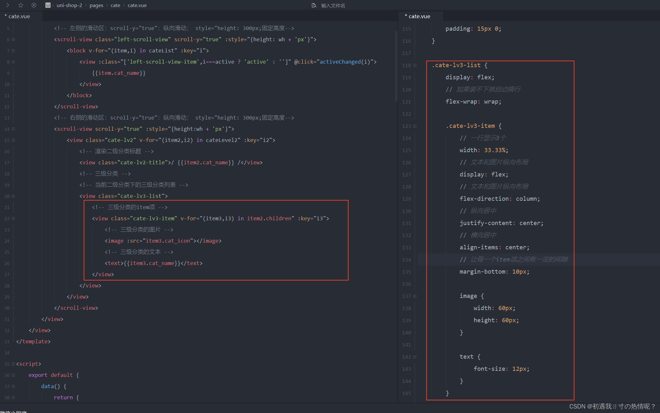Collapse fold at line 20 cate-lv3-list
Image resolution: width=660 pixels, height=413 pixels.
click(13, 196)
